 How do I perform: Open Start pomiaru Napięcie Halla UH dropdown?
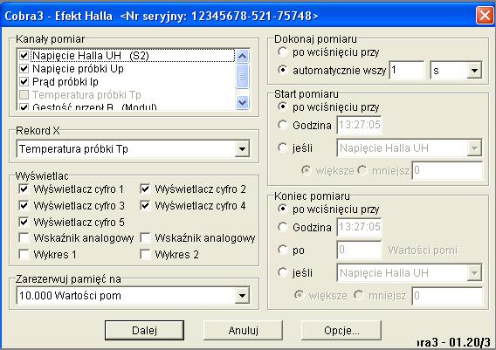(x=474, y=148)
